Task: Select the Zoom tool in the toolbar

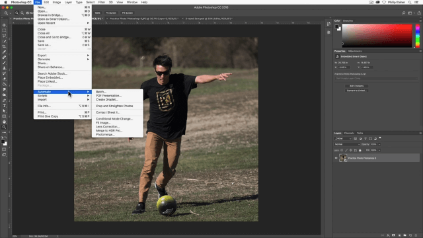Action: pyautogui.click(x=4, y=127)
